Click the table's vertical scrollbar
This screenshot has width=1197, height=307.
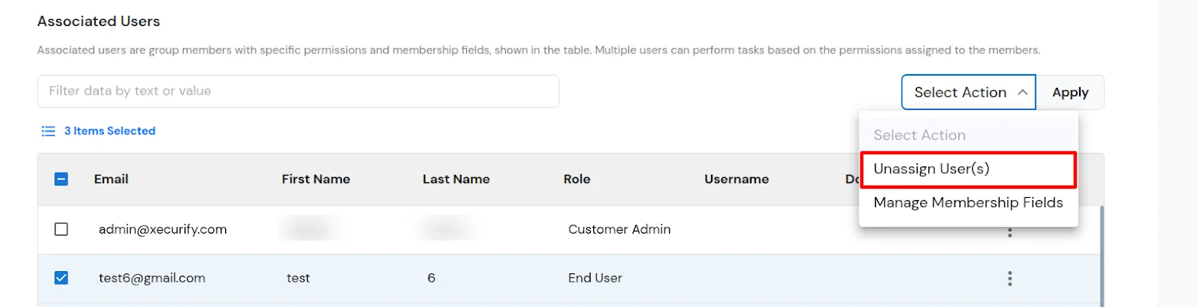pos(1101,256)
